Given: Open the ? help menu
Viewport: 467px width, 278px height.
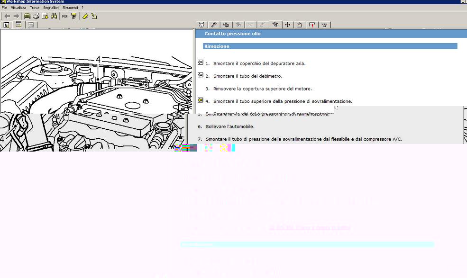Looking at the screenshot, I should click(82, 8).
